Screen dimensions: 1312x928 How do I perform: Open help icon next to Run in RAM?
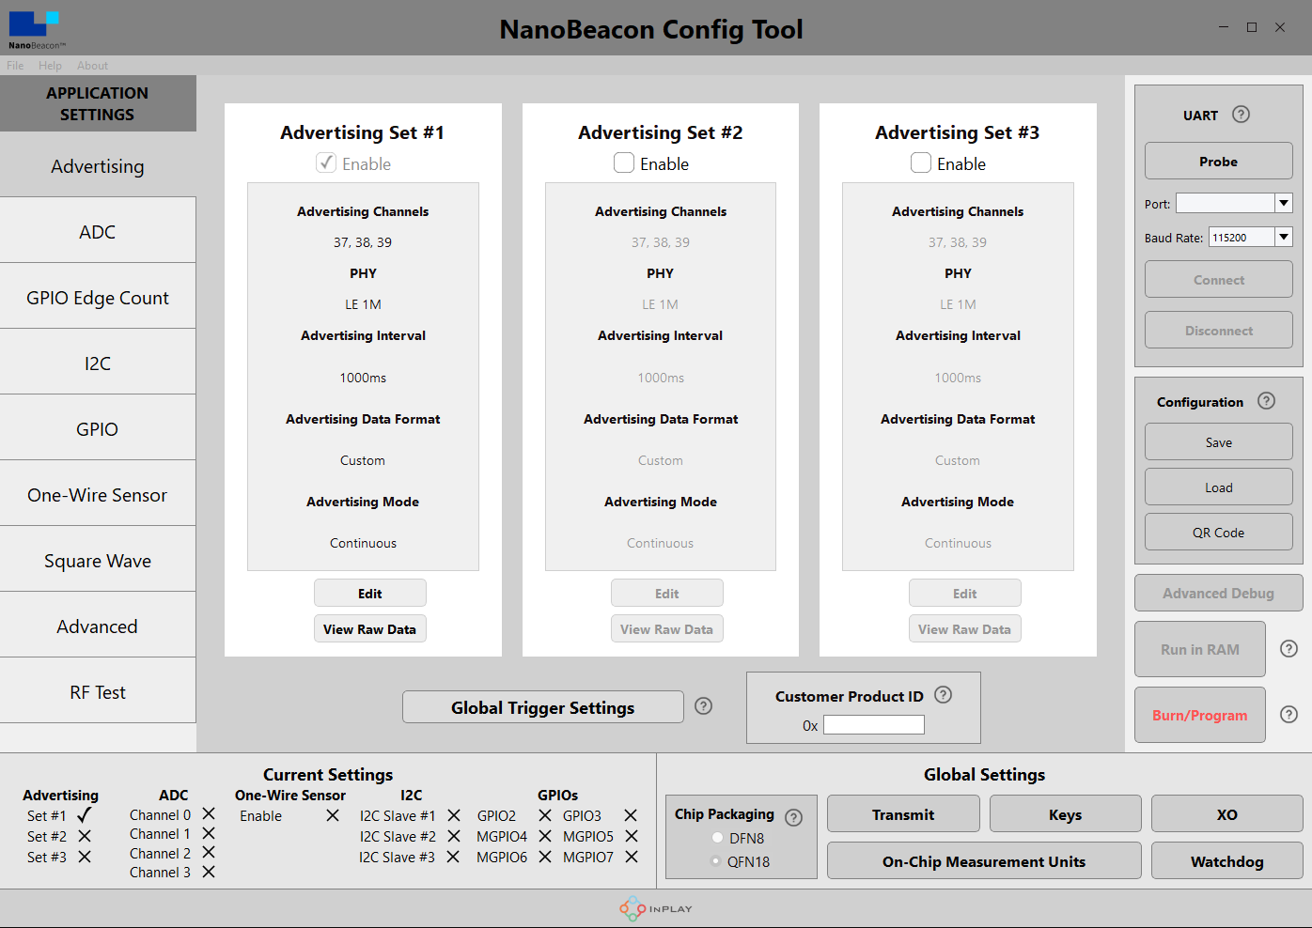pos(1289,649)
